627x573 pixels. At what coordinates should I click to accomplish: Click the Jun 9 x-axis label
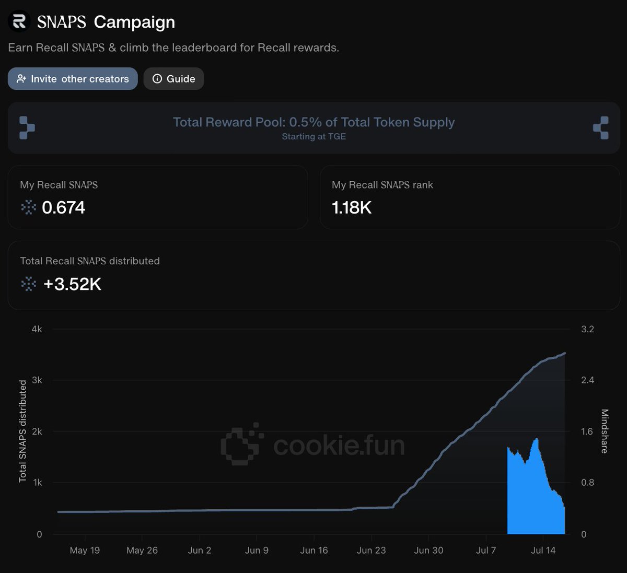[x=257, y=551]
